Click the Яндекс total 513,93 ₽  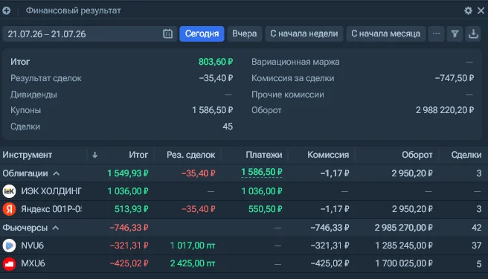(132, 209)
